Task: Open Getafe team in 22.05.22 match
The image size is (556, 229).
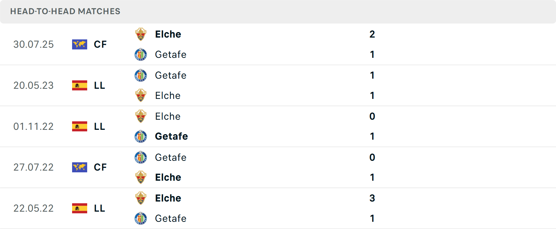Action: coord(171,218)
